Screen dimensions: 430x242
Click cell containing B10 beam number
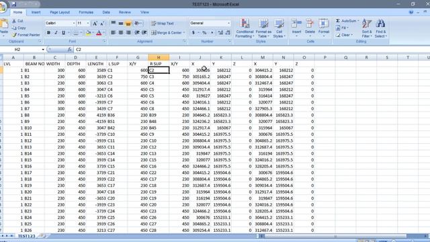pos(34,128)
